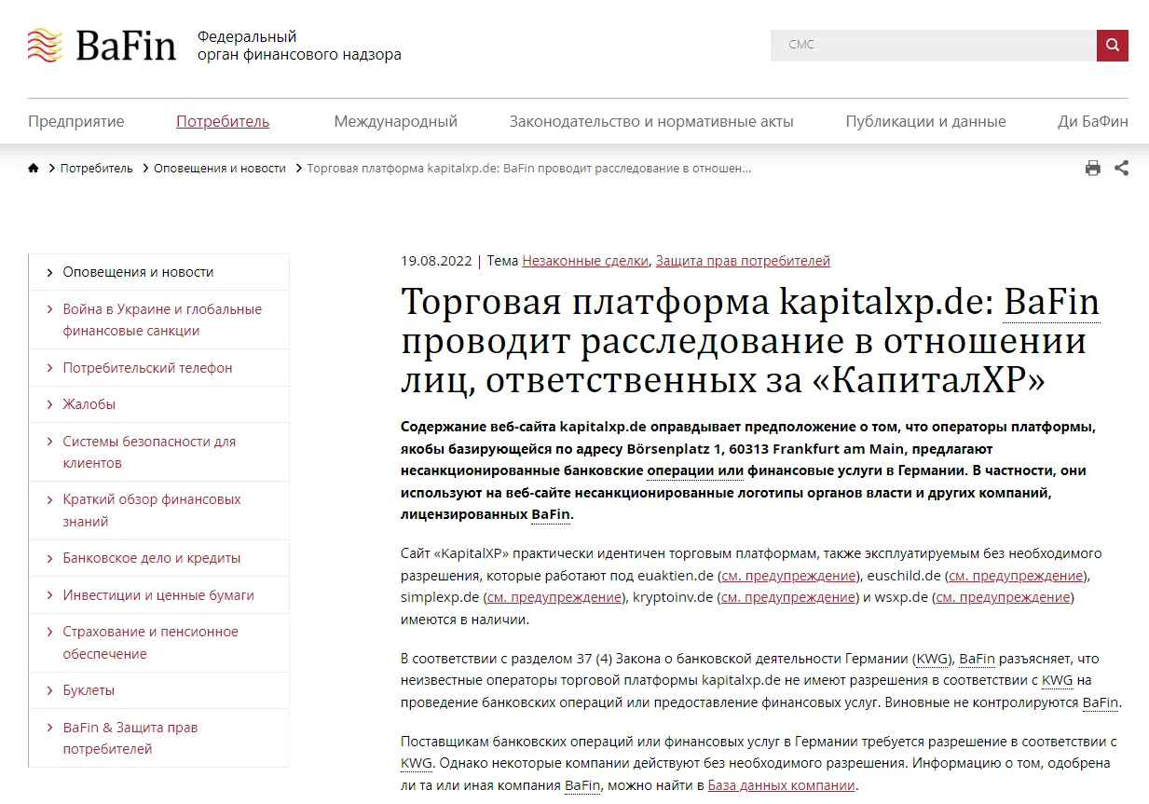This screenshot has height=804, width=1149.
Task: Click the print page icon
Action: pyautogui.click(x=1093, y=169)
